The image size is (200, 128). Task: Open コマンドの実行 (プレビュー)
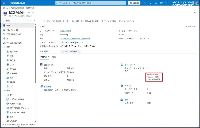pos(18,108)
